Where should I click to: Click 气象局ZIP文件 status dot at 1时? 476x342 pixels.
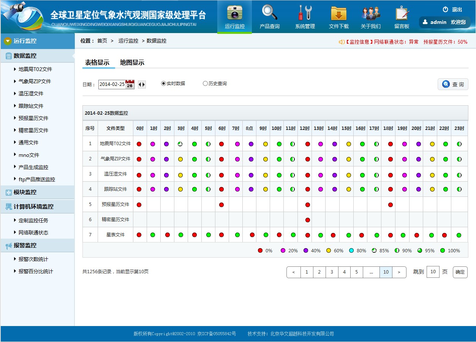point(153,159)
